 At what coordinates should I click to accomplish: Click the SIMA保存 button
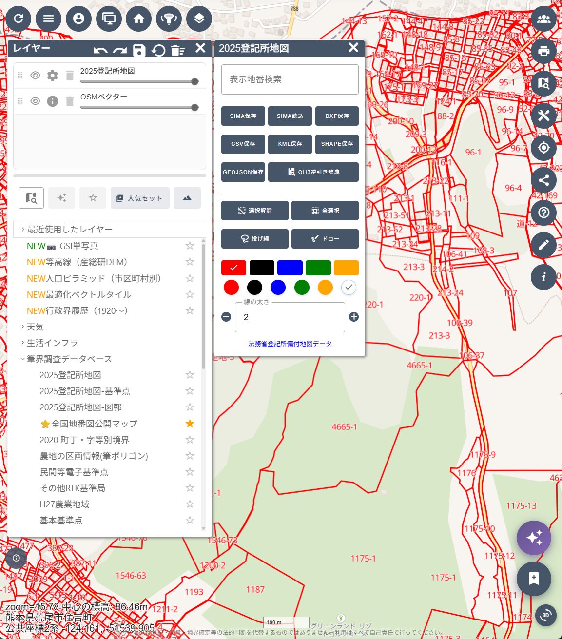pyautogui.click(x=243, y=116)
